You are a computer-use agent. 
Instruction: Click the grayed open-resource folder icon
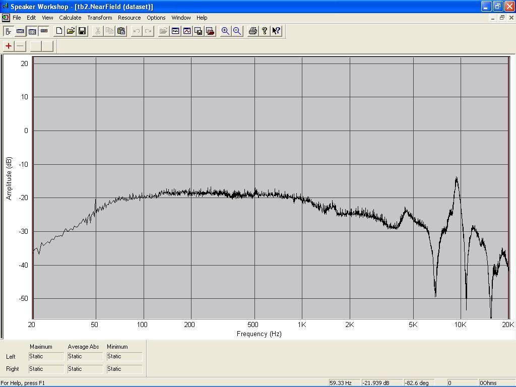[x=163, y=31]
